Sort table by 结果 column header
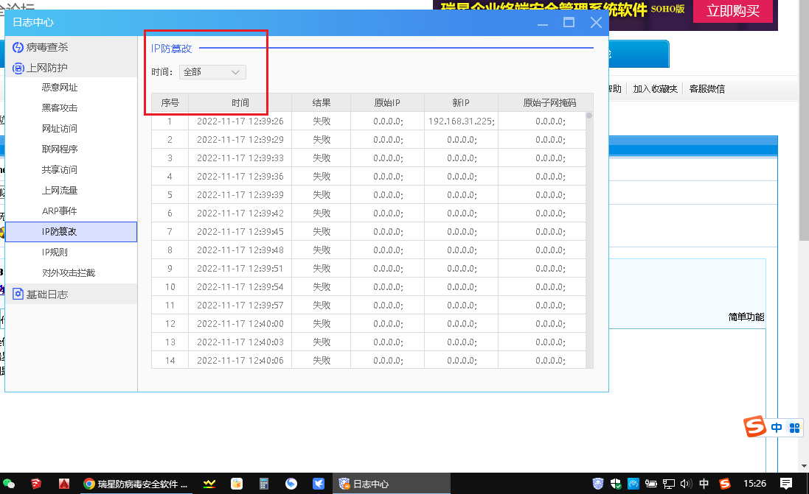The height and width of the screenshot is (494, 809). [322, 102]
